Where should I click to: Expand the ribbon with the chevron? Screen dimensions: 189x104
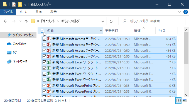pyautogui.click(x=180, y=12)
